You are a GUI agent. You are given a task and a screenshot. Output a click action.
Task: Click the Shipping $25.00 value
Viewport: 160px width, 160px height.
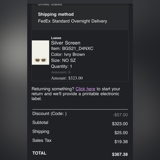pyautogui.click(x=121, y=133)
